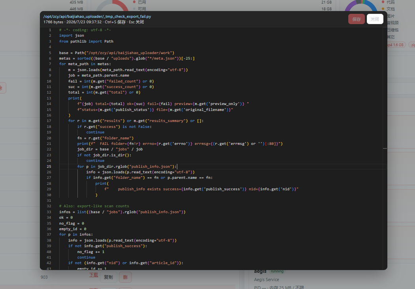Click the 'if not job_dir.is_dir():' line
This screenshot has width=415, height=289.
point(104,155)
